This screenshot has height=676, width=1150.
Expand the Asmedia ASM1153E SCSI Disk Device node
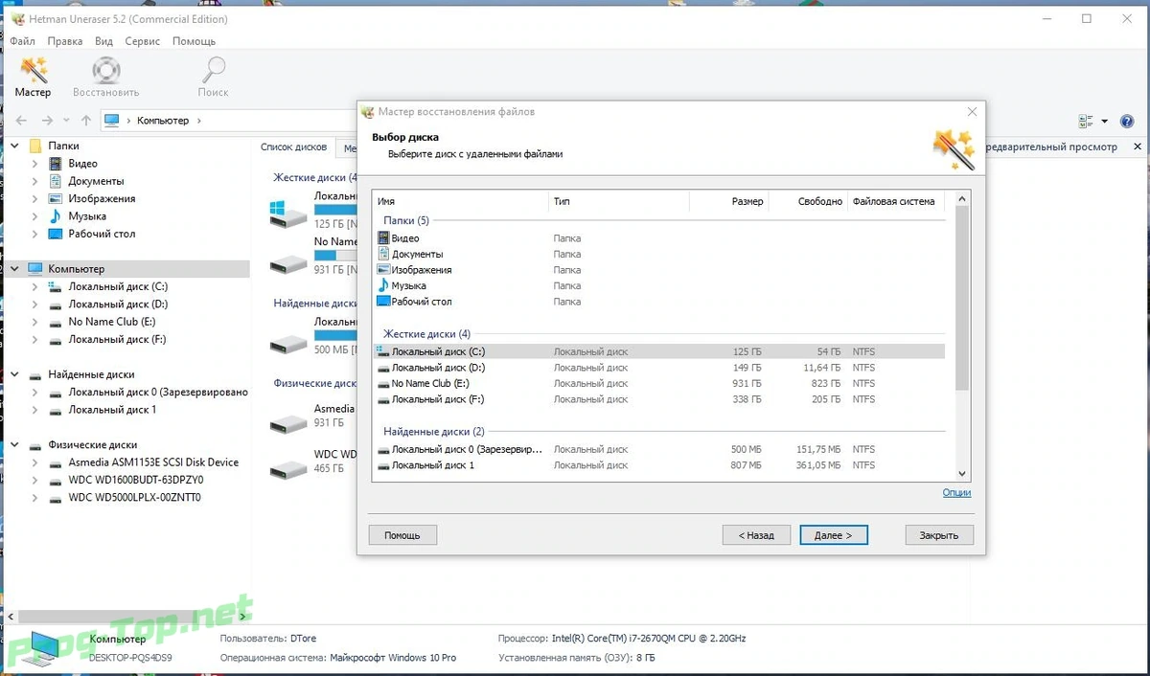(x=35, y=462)
